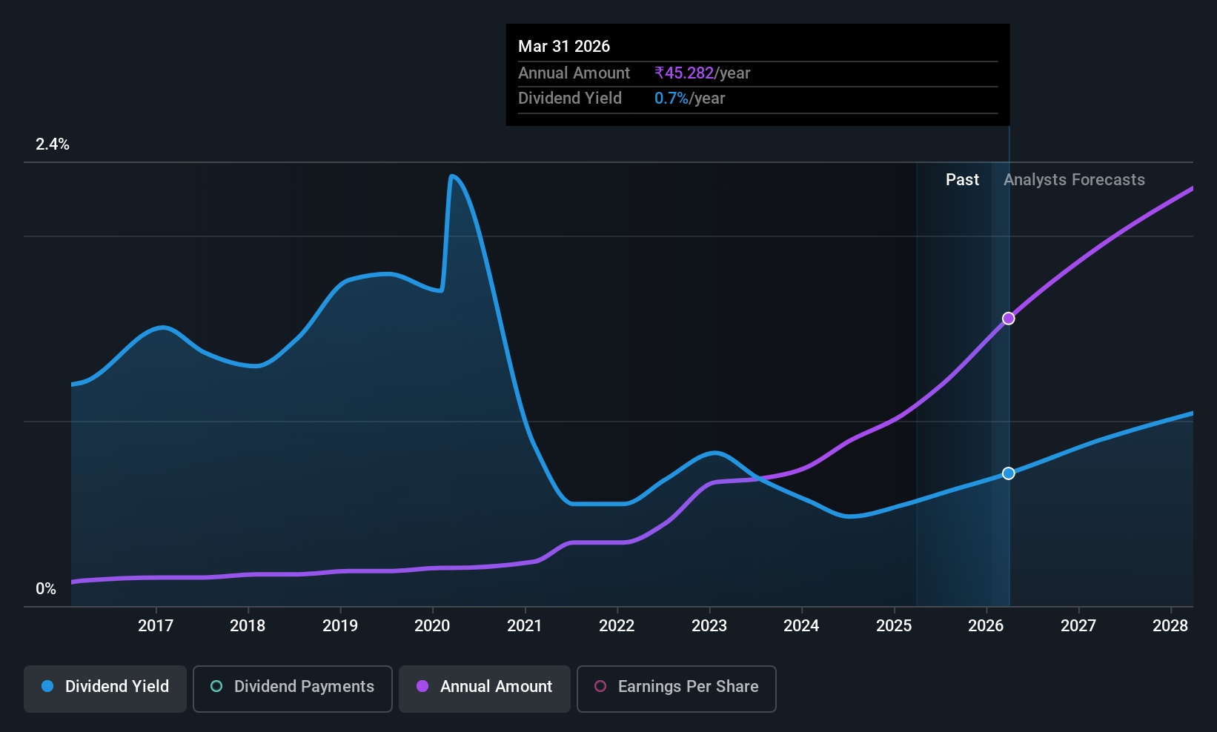Click the Mar 31 2026 tooltip header

pos(564,47)
